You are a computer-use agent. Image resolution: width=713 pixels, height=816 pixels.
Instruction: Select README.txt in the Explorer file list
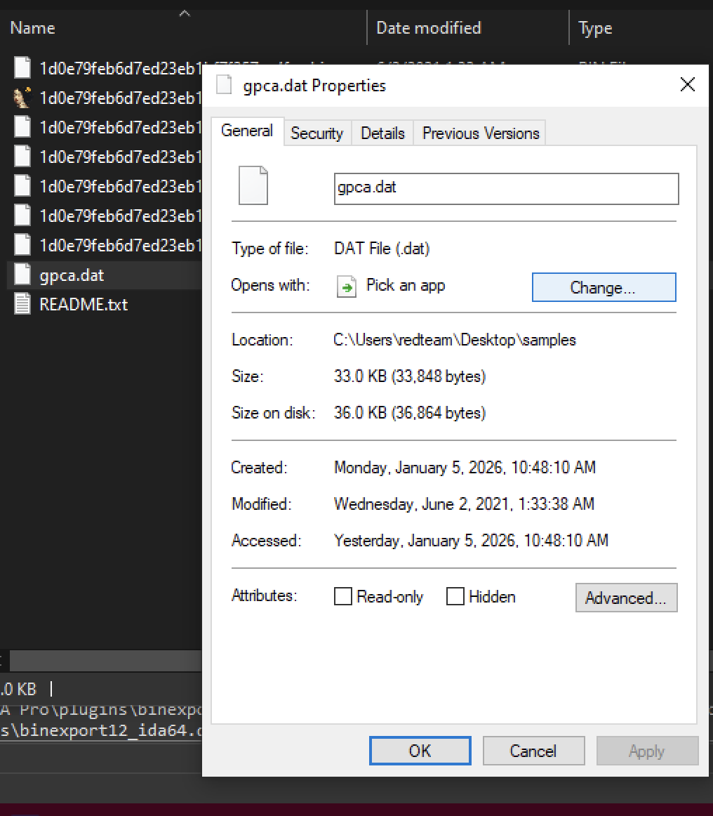(84, 305)
